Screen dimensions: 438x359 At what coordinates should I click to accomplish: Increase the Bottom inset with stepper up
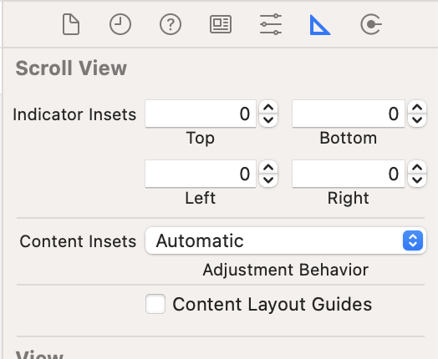tap(417, 108)
